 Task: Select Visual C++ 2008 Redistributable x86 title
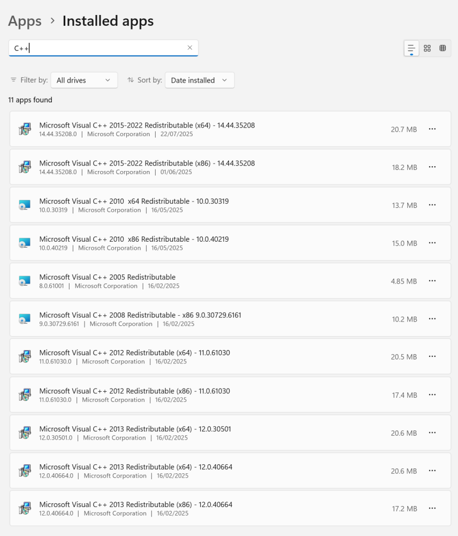tap(140, 315)
